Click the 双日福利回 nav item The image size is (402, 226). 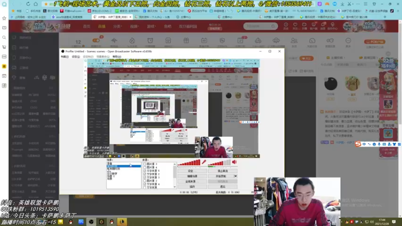coord(188,27)
